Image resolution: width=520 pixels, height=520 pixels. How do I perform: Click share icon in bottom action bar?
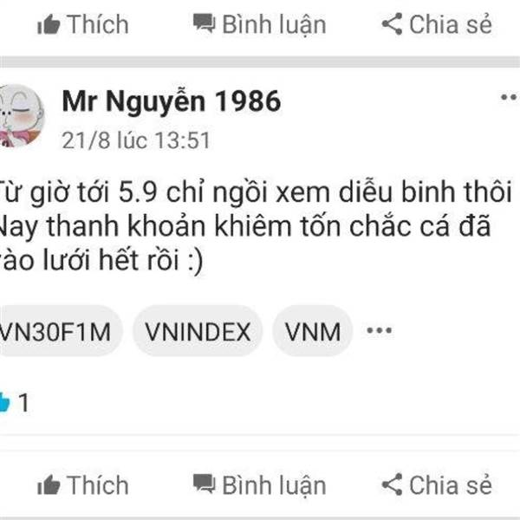pos(392,484)
